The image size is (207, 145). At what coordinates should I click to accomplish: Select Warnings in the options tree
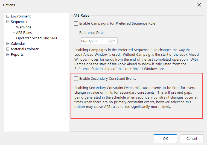(x=24, y=27)
